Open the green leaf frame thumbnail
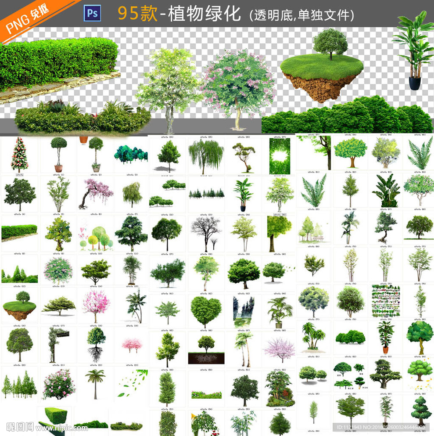Viewport: 434px width, 436px height. (x=279, y=156)
